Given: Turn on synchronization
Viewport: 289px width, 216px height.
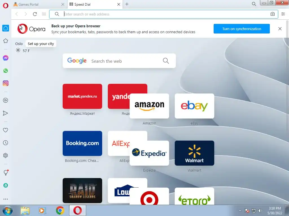Looking at the screenshot, I should click(x=242, y=29).
